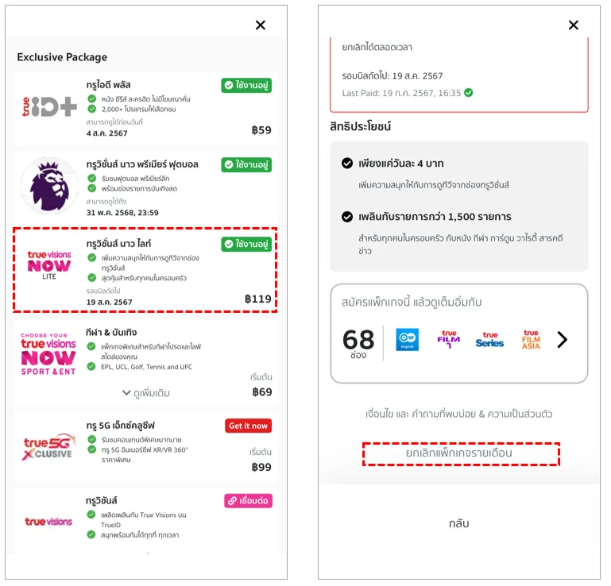This screenshot has height=586, width=611.
Task: Click ยกเลิกแพ็กเกจรายเดือน cancel package link
Action: 459,453
